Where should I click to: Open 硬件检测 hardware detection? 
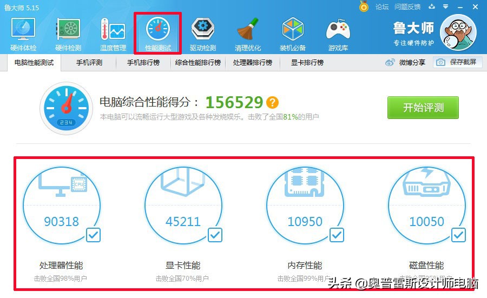tap(68, 34)
